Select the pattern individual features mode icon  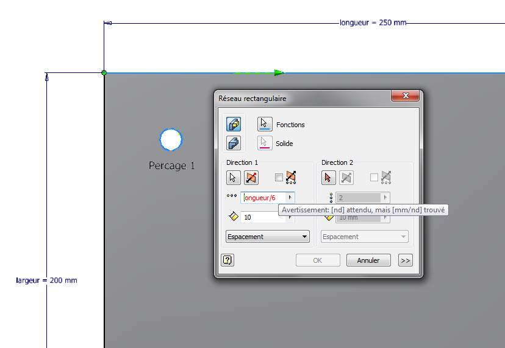click(x=233, y=124)
